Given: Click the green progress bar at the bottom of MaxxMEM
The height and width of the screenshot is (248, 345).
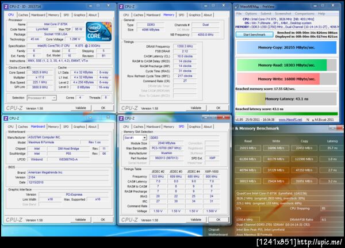Looking at the screenshot, I should (286, 114).
